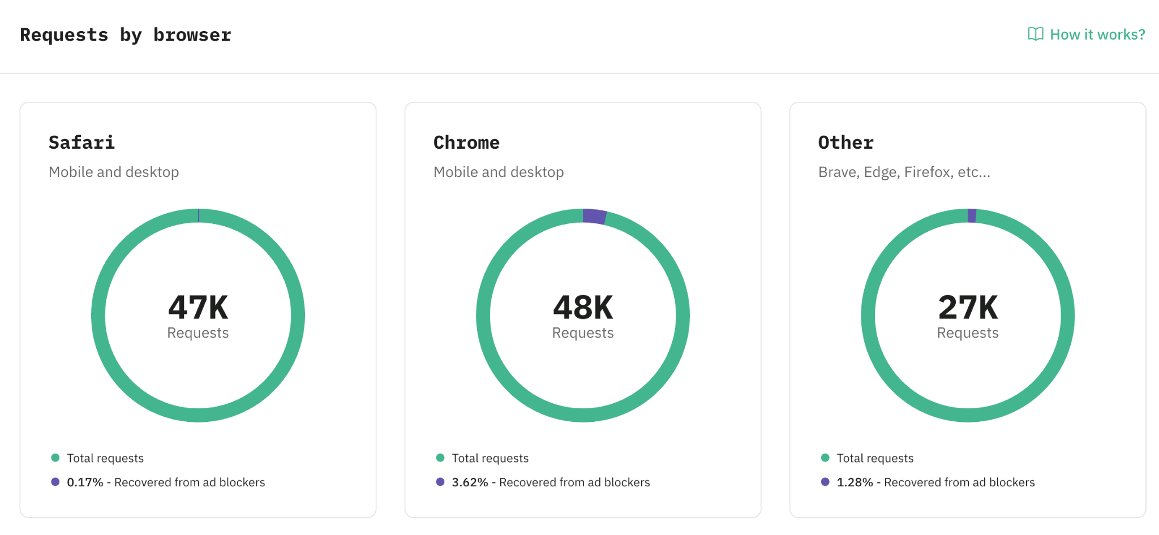Click the 'Requests by browser' heading
Image resolution: width=1159 pixels, height=535 pixels.
click(x=126, y=35)
